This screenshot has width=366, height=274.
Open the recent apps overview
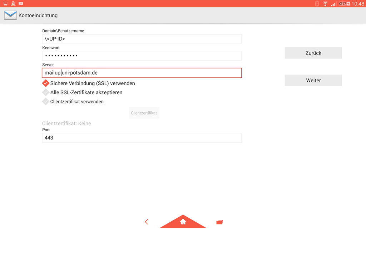click(219, 222)
